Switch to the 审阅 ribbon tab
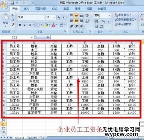 pyautogui.click(x=77, y=9)
